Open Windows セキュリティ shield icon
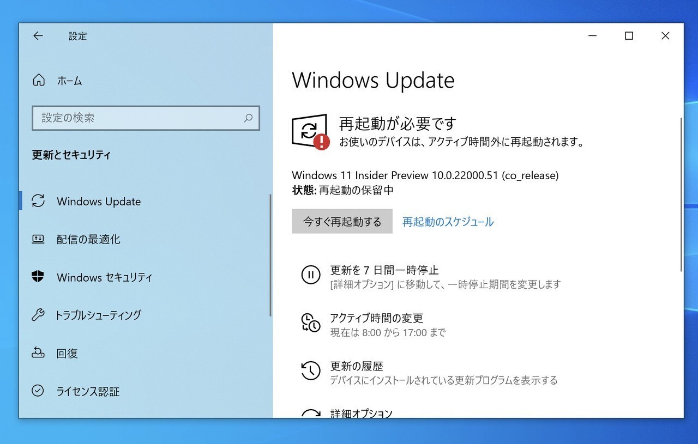The image size is (698, 444). pos(38,277)
